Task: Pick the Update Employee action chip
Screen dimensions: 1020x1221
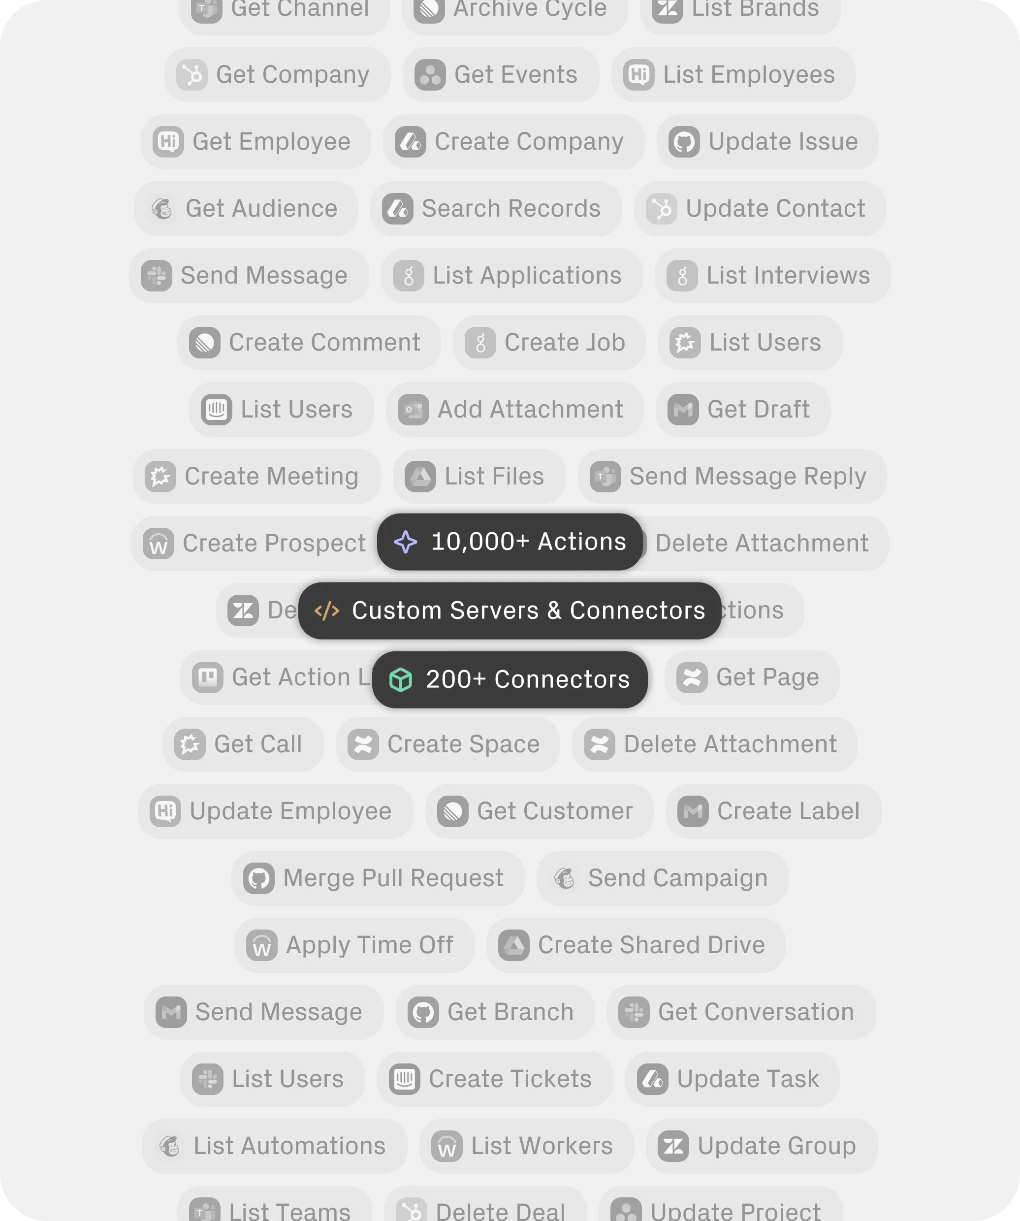Action: [x=275, y=811]
